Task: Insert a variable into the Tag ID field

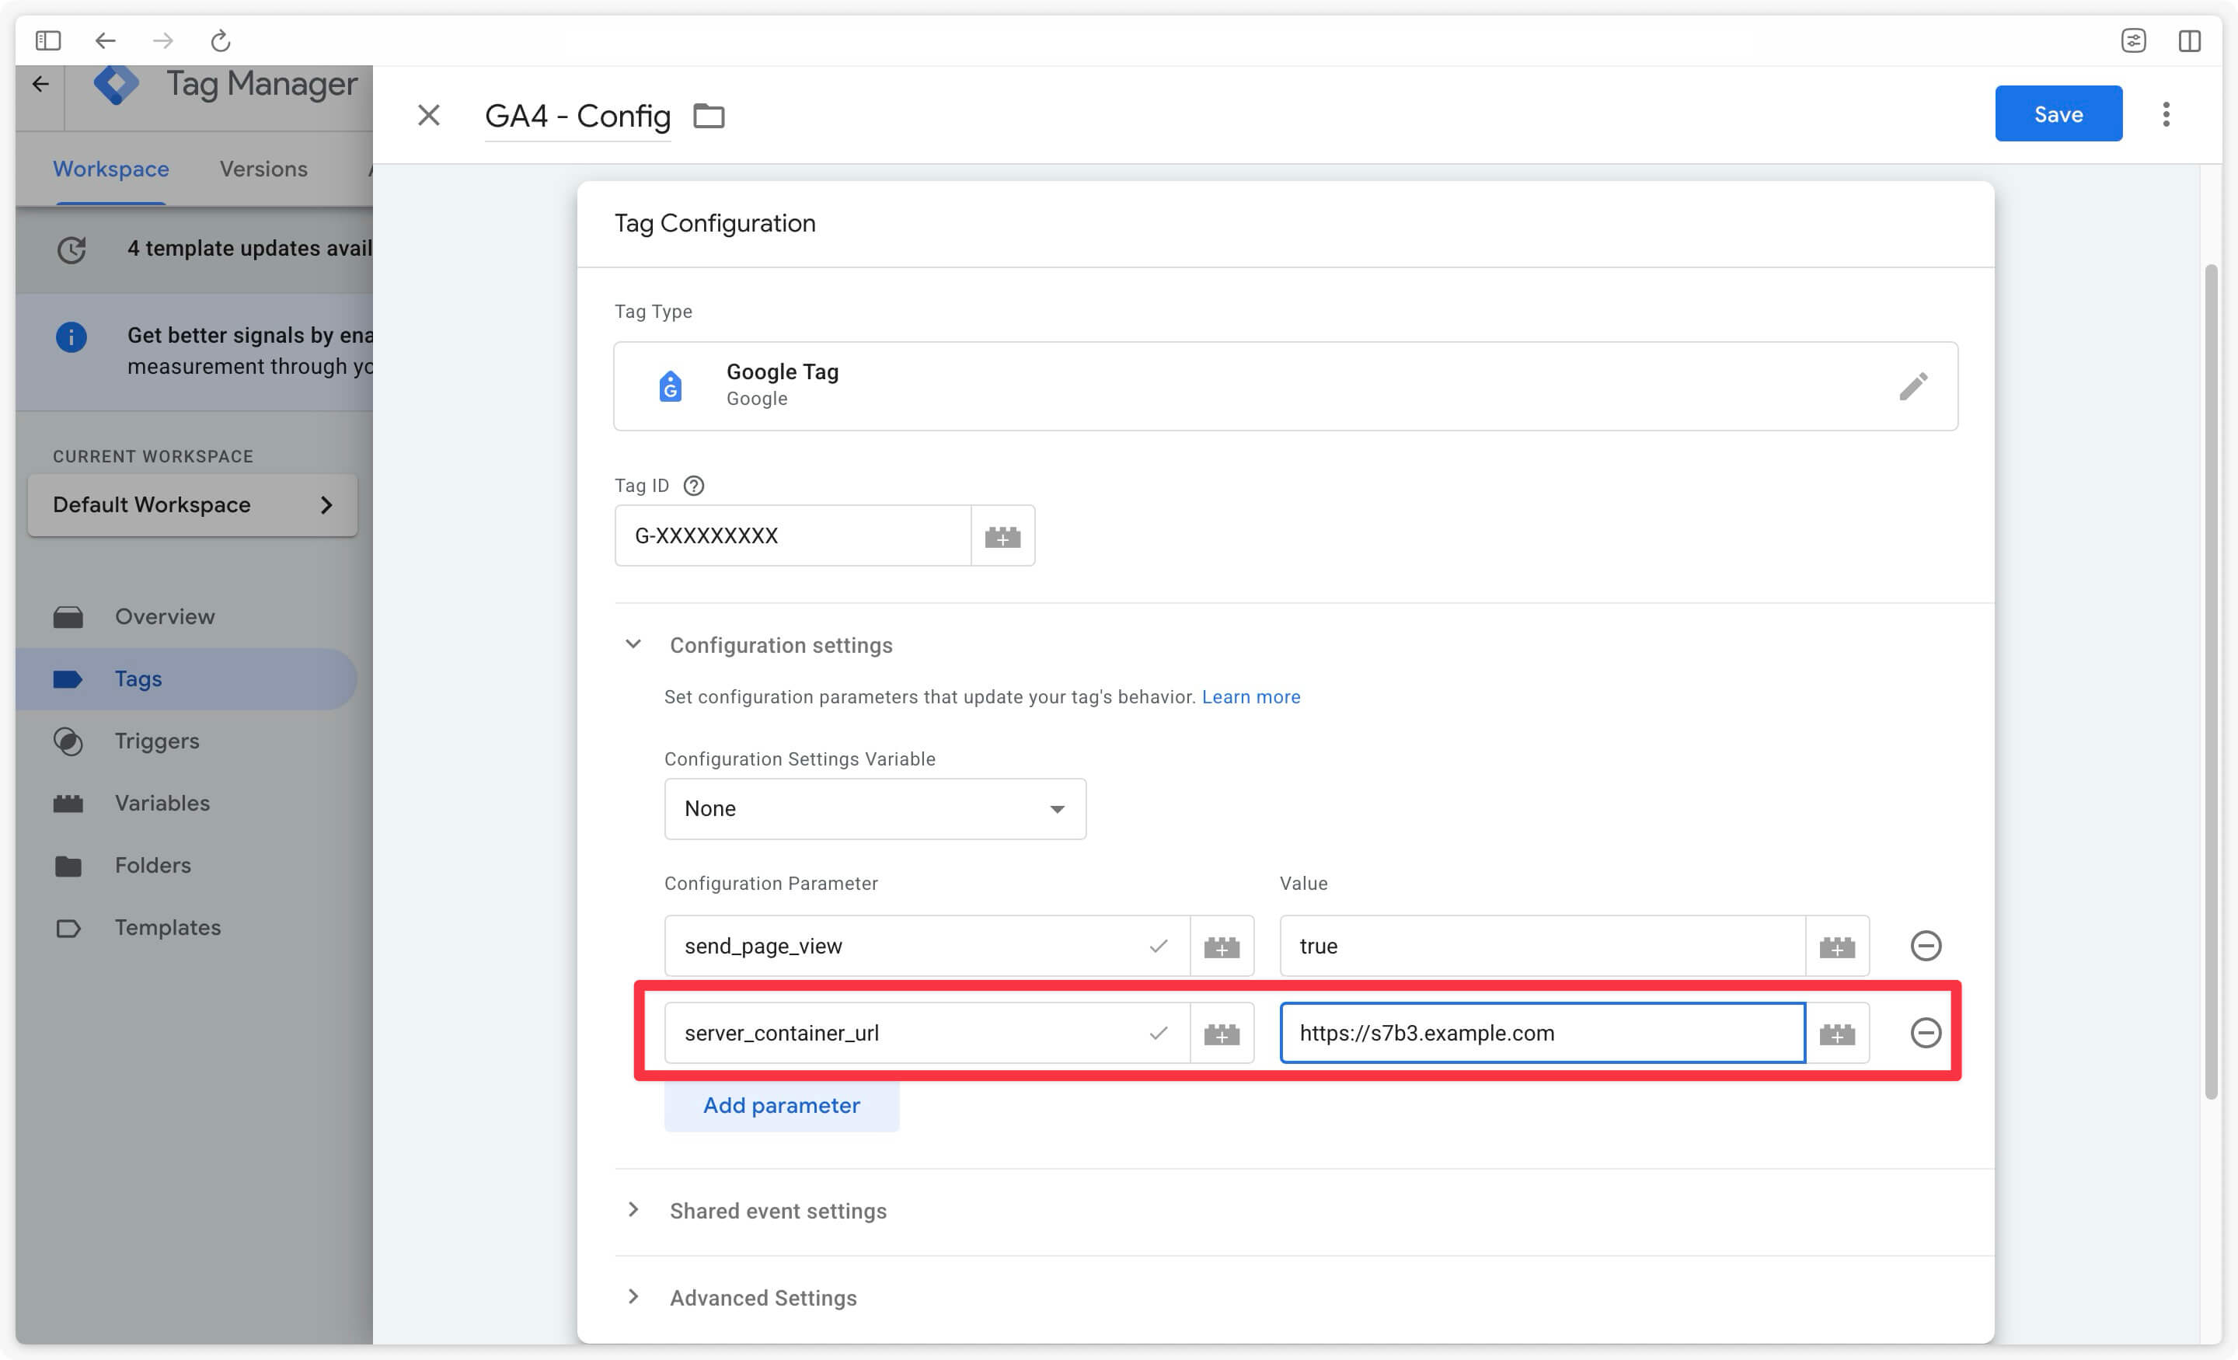Action: pyautogui.click(x=1002, y=535)
